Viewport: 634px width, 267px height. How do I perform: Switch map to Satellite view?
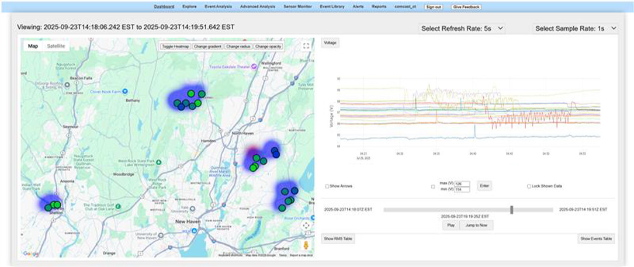tap(56, 46)
